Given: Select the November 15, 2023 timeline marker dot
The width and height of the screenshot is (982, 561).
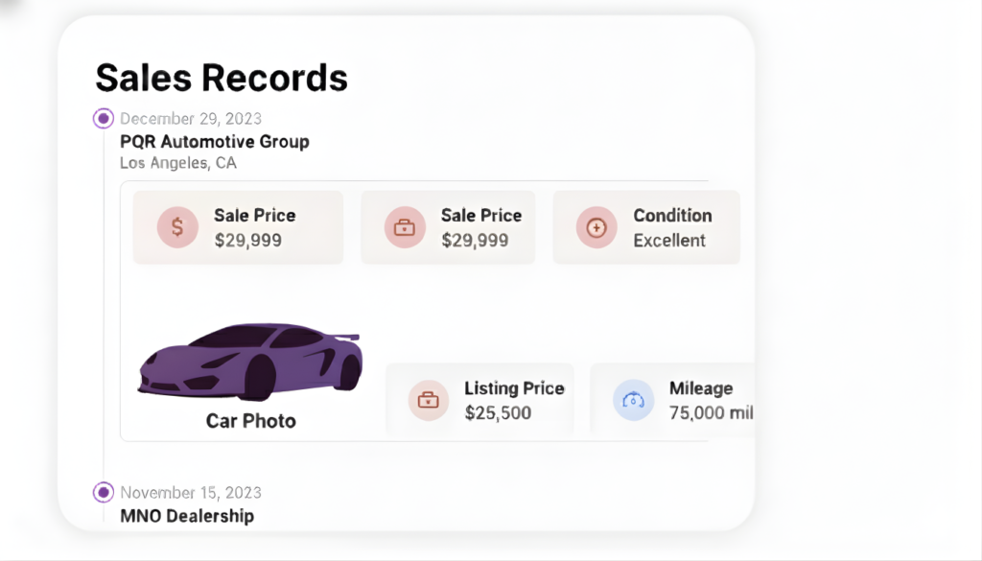Looking at the screenshot, I should click(x=104, y=493).
